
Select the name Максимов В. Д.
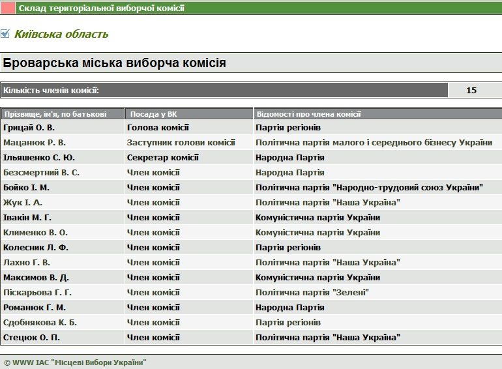(x=36, y=278)
